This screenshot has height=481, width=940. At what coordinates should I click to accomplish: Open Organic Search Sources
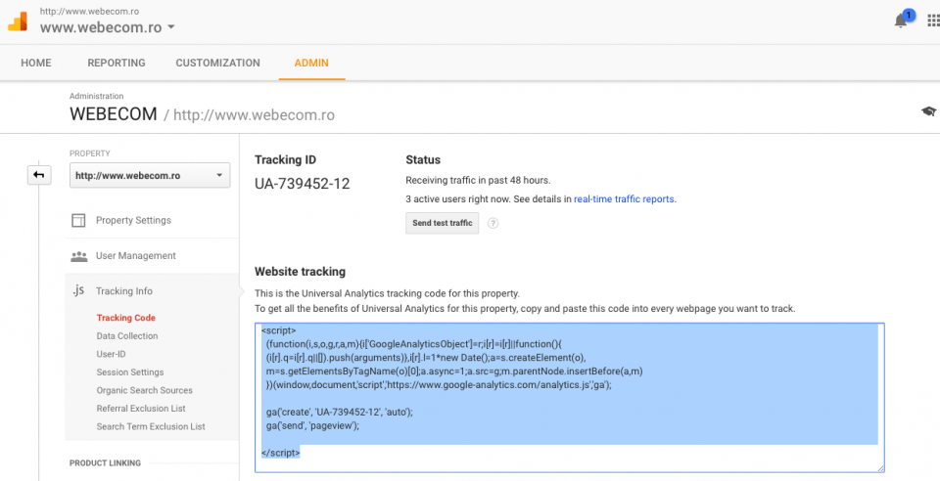[x=144, y=390]
